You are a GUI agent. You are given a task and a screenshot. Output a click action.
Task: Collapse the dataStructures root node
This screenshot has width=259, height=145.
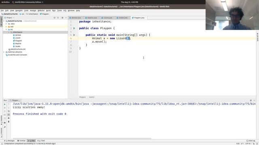pos(4,21)
